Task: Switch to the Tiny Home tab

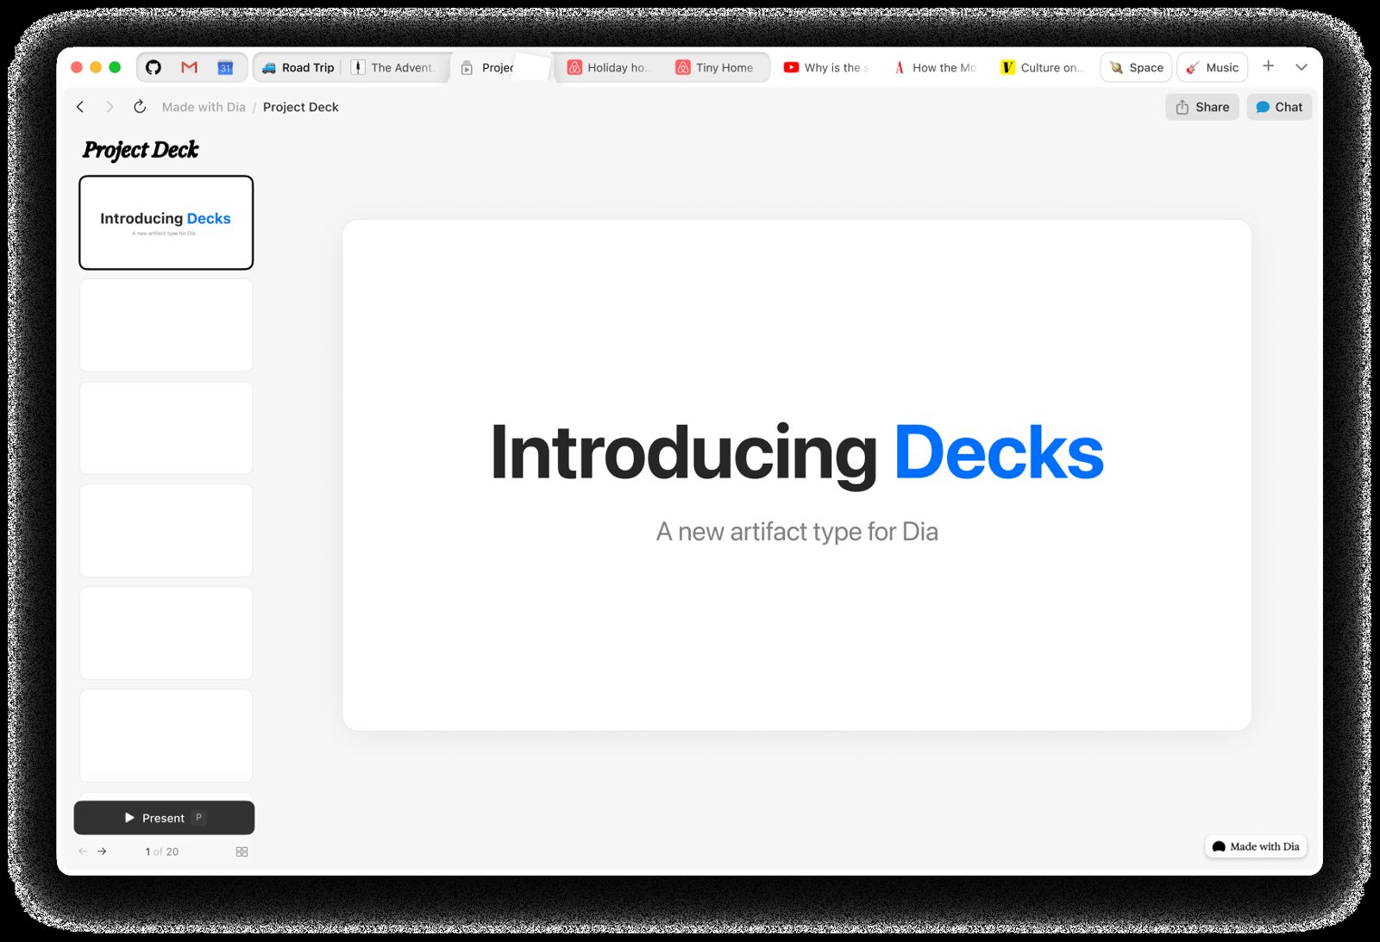Action: [x=714, y=67]
